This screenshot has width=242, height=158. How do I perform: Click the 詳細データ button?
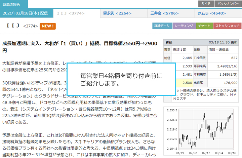(x=162, y=26)
